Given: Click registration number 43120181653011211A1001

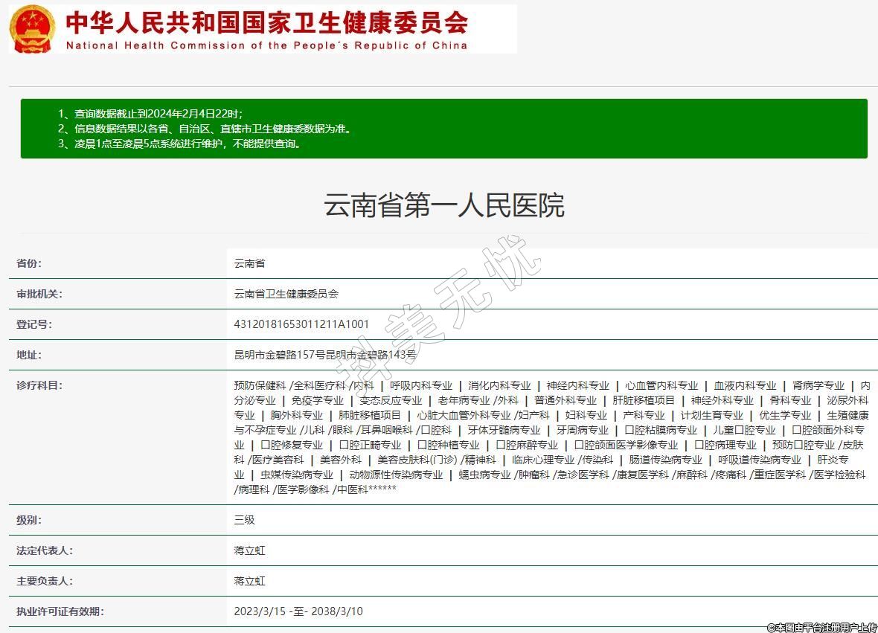Looking at the screenshot, I should [301, 324].
